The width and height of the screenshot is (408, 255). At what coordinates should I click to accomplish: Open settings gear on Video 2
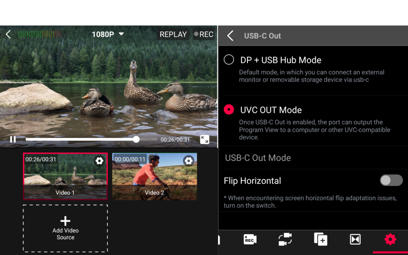(x=188, y=161)
